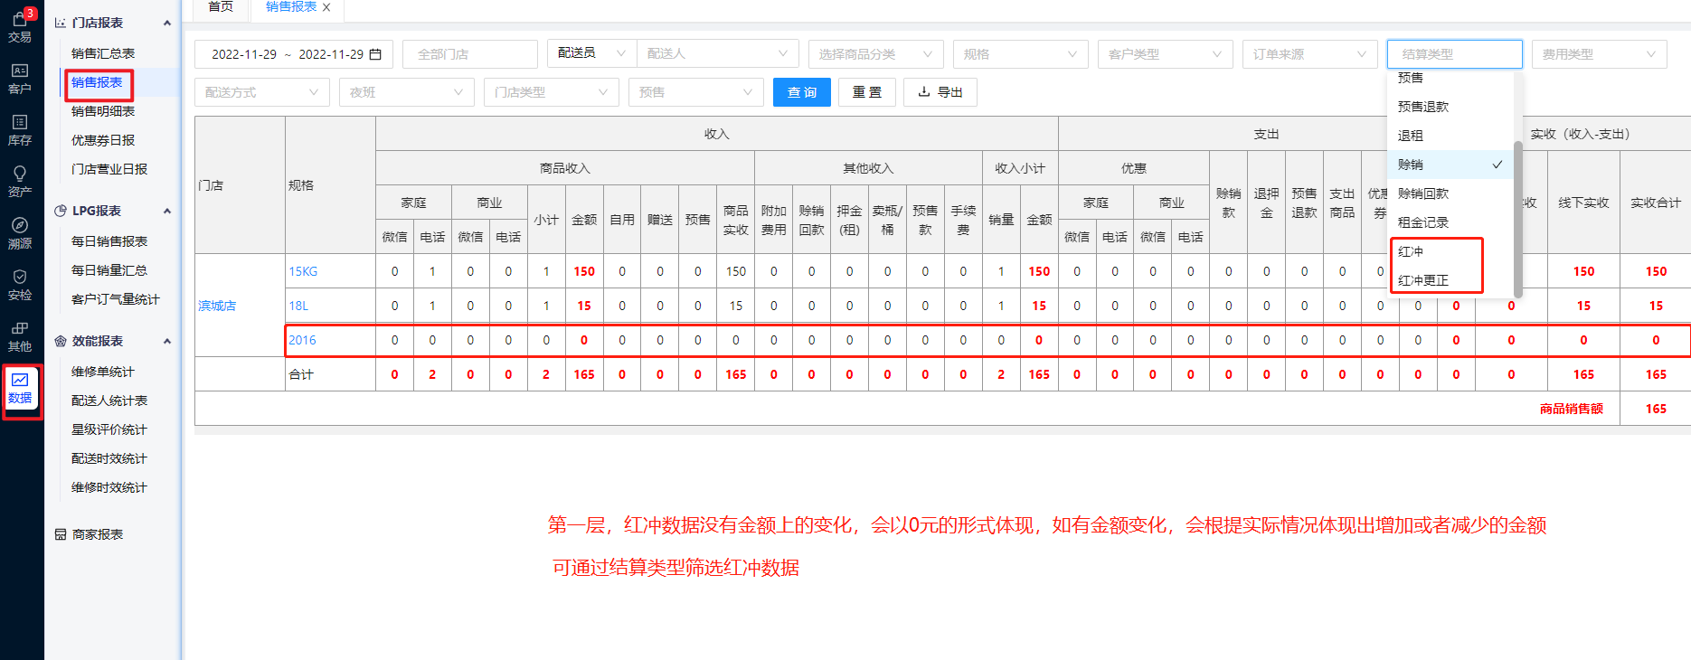Viewport: 1691px width, 660px height.
Task: Switch to the 首页 tab
Action: click(x=220, y=7)
